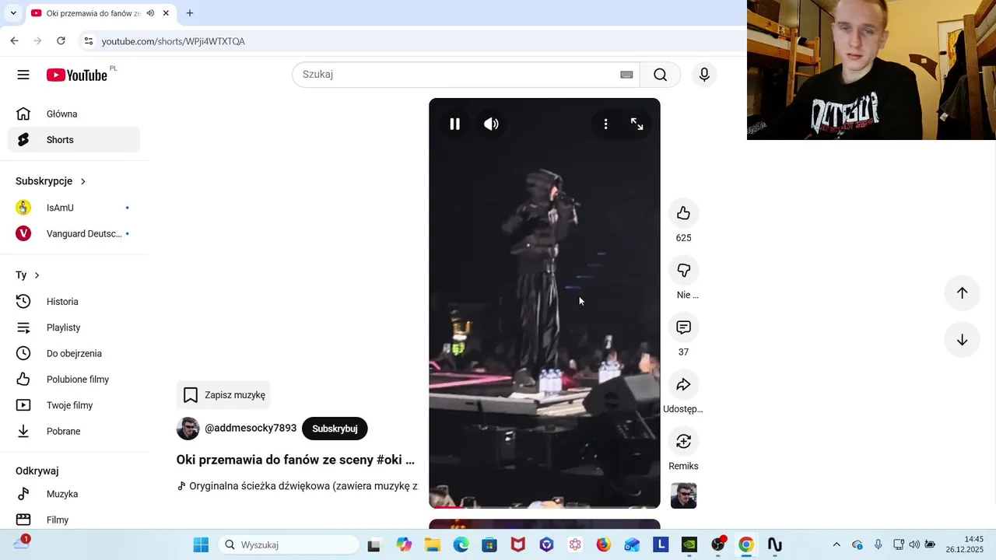This screenshot has height=560, width=996.
Task: Open the three-dot more options on video
Action: point(605,124)
